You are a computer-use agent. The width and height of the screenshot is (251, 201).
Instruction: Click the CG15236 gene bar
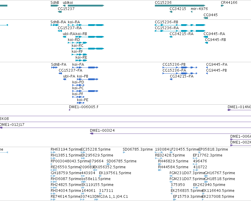[180, 6]
